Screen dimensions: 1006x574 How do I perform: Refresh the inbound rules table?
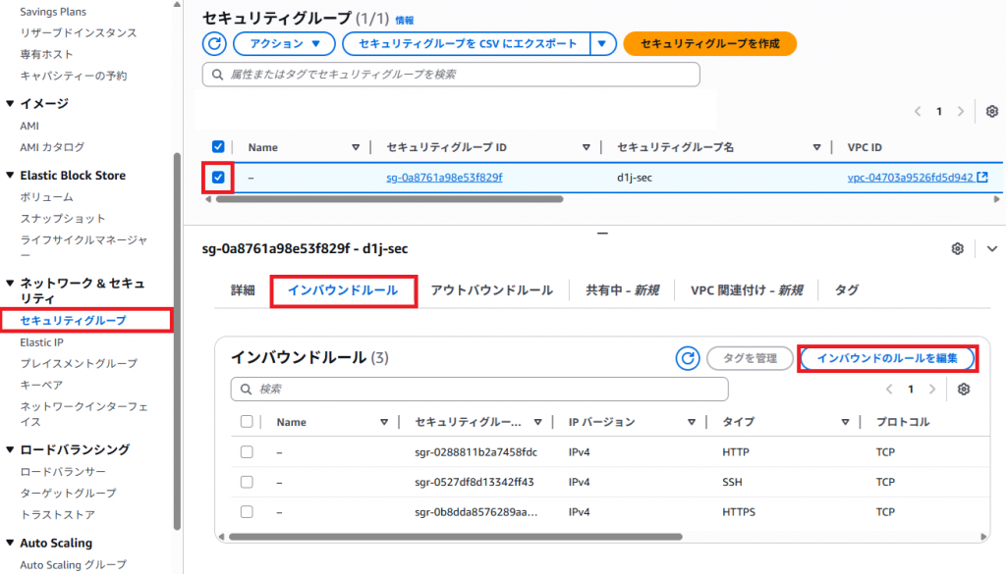coord(688,359)
